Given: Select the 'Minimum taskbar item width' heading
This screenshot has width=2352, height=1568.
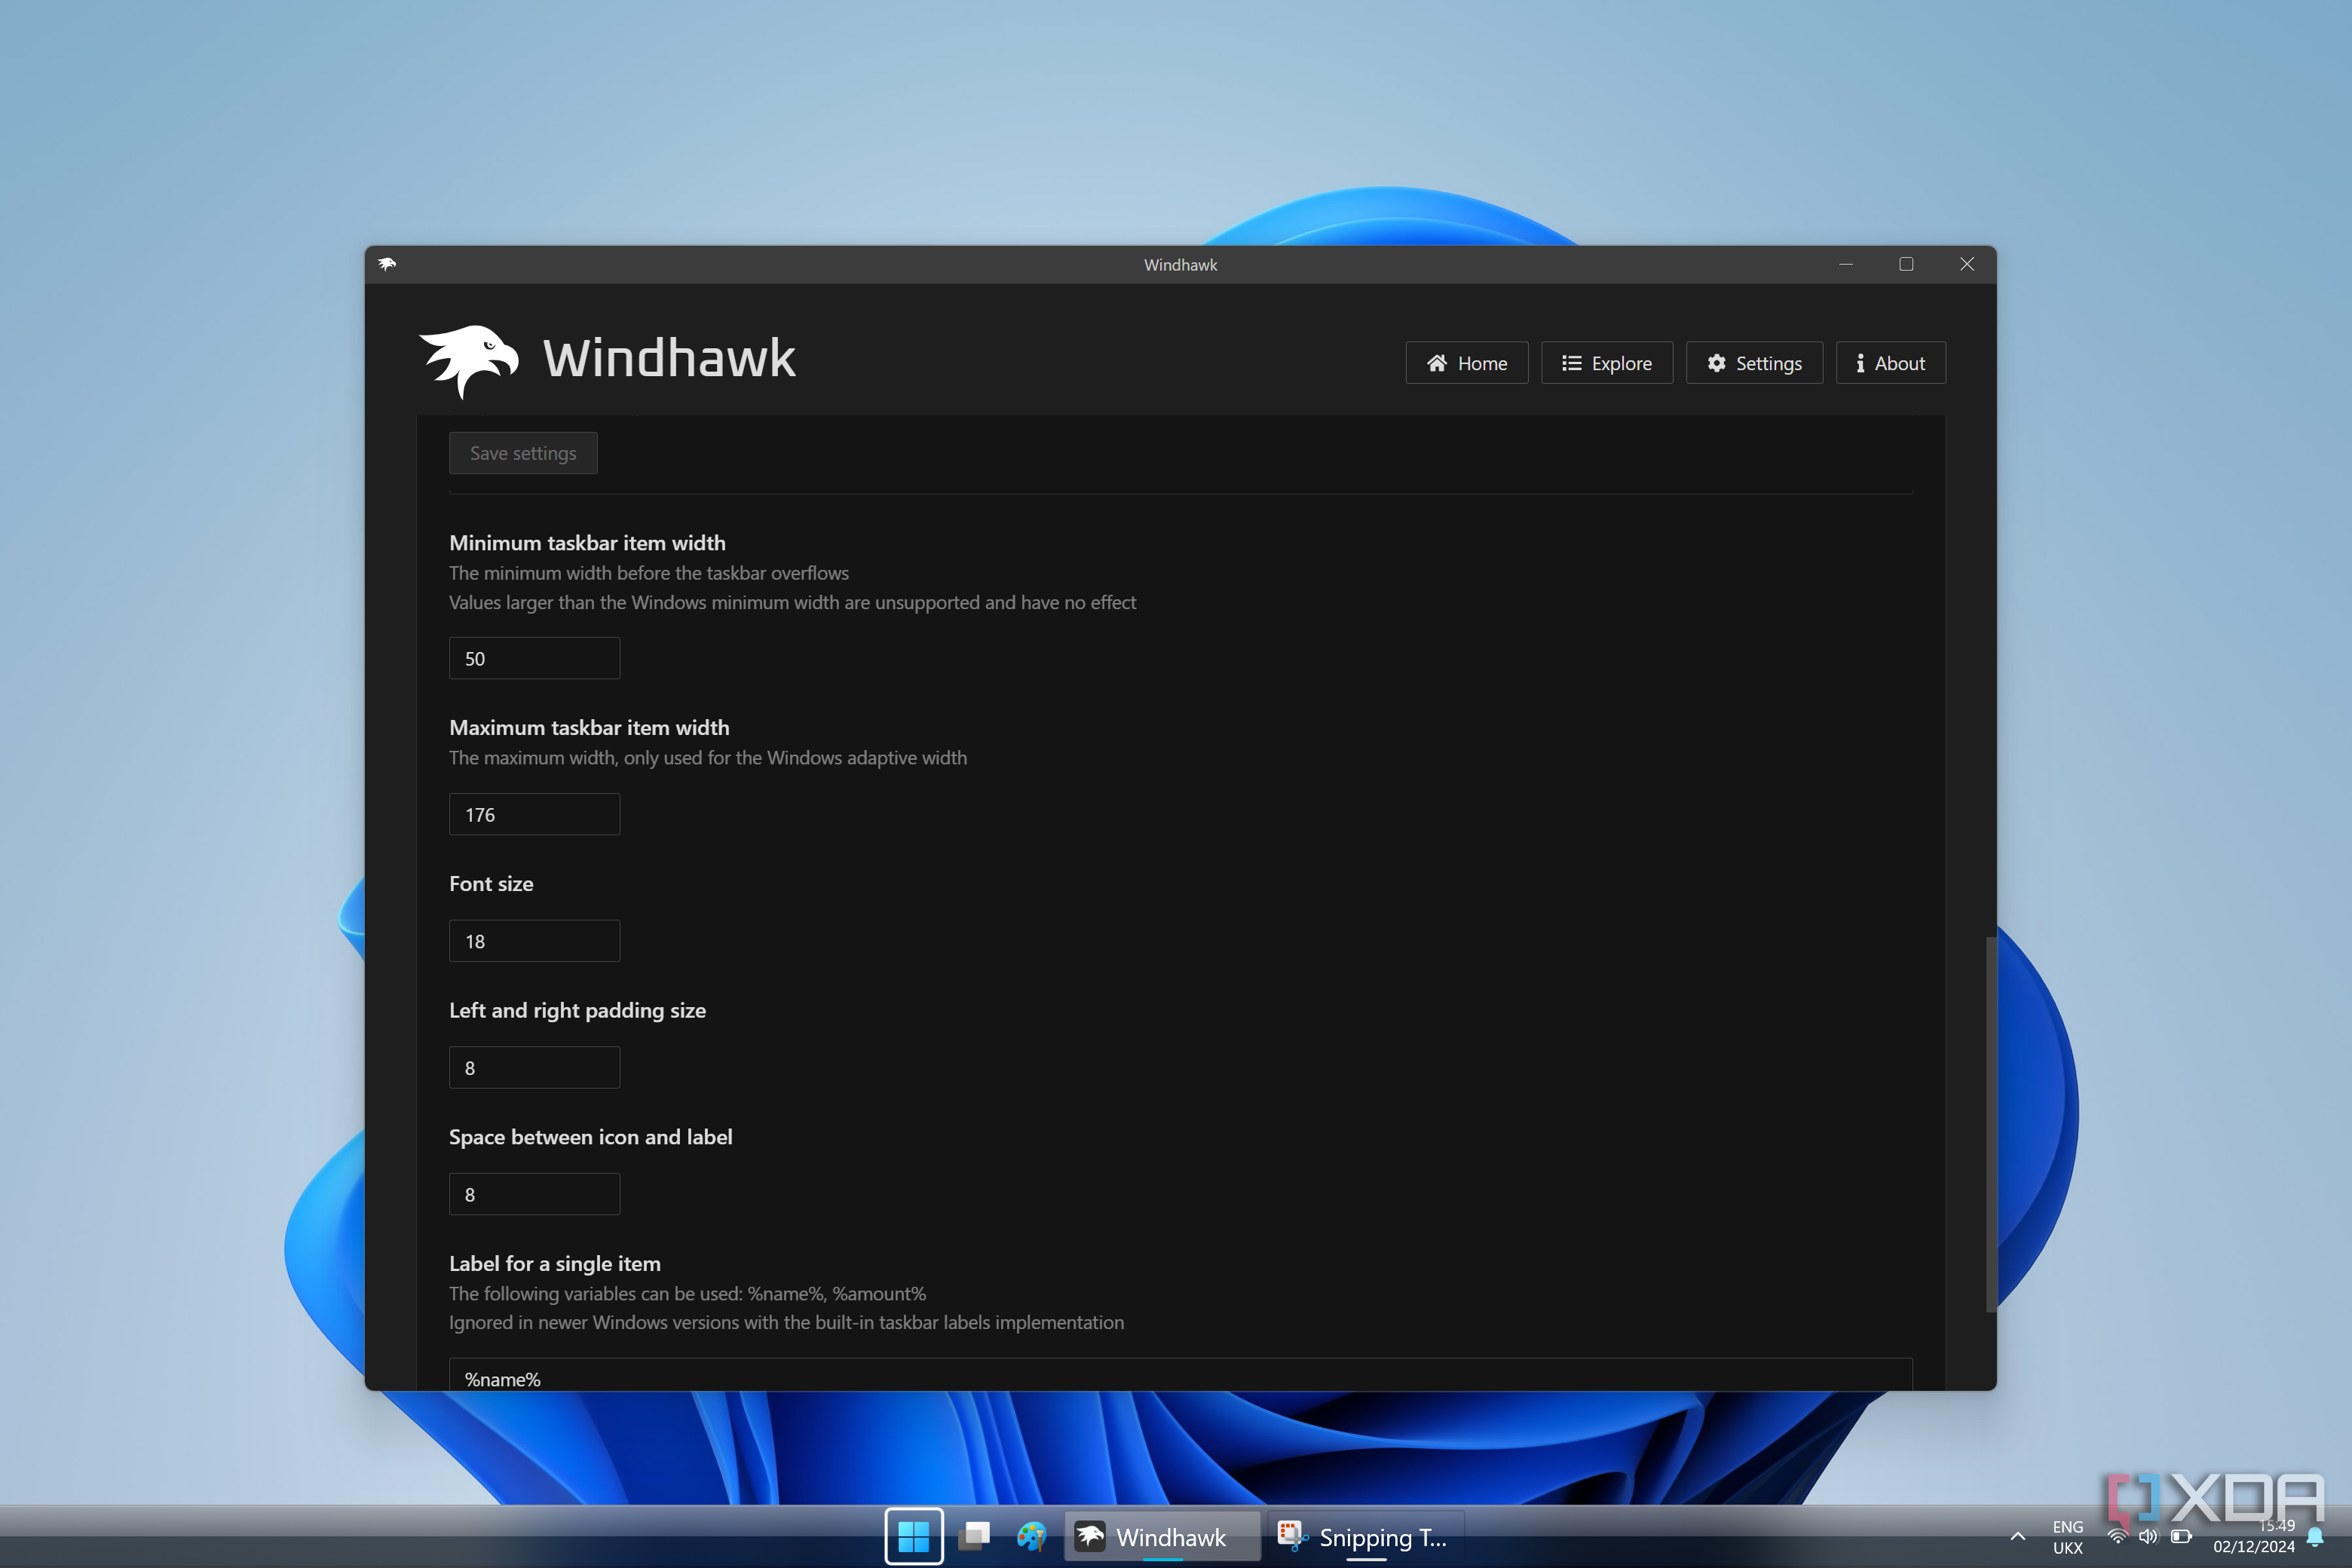Looking at the screenshot, I should coord(587,543).
